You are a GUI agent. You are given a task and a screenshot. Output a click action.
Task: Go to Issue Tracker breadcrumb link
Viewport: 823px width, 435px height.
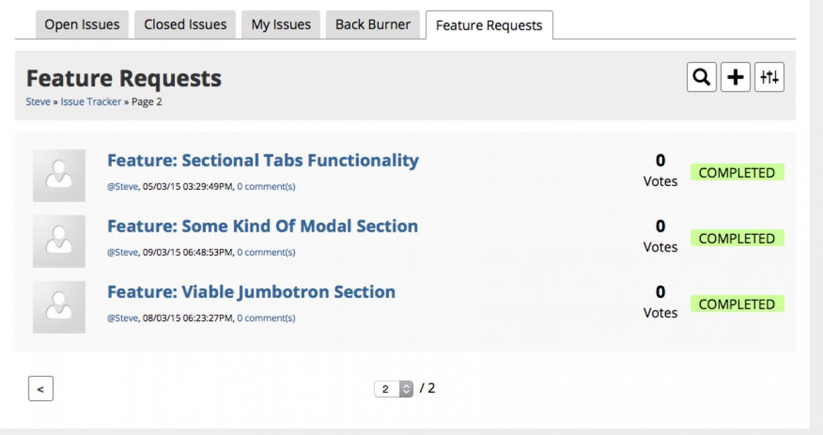pos(91,102)
